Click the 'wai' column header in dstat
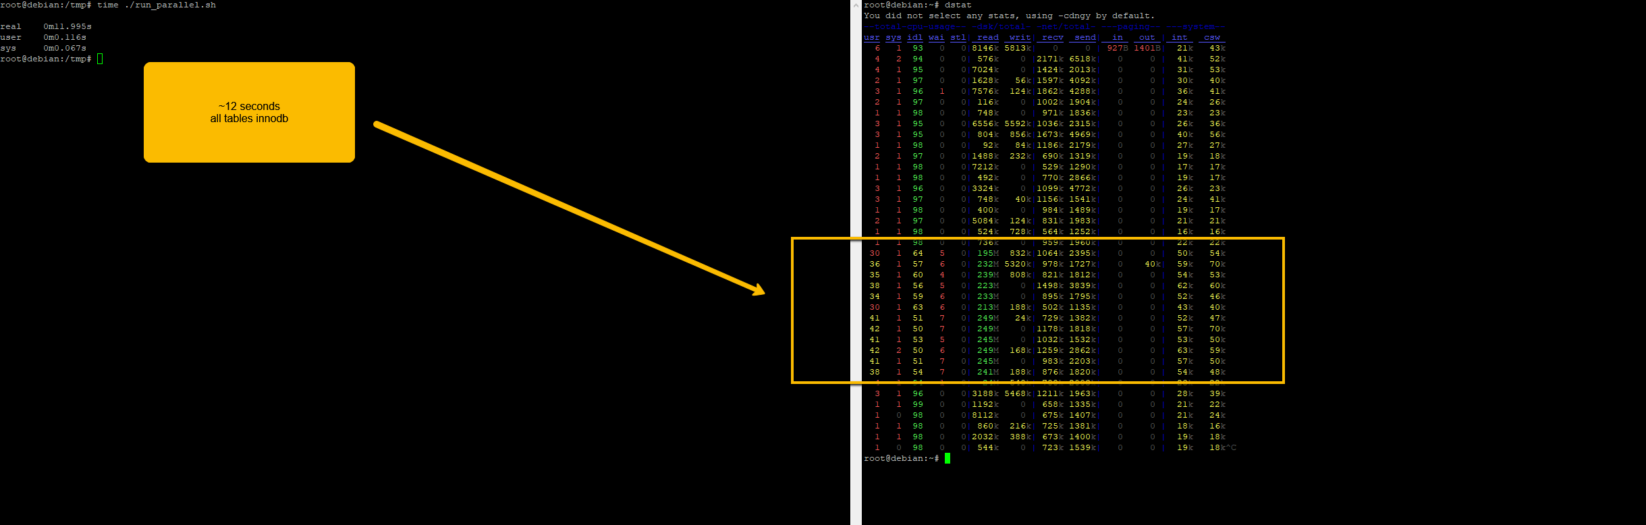The width and height of the screenshot is (1646, 525). tap(936, 38)
